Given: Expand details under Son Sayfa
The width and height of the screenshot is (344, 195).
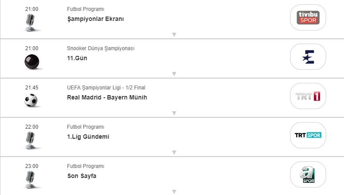Looking at the screenshot, I should point(174,192).
